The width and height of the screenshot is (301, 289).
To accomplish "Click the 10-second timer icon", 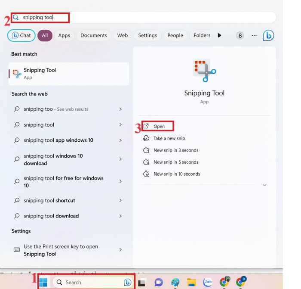I will [x=146, y=174].
